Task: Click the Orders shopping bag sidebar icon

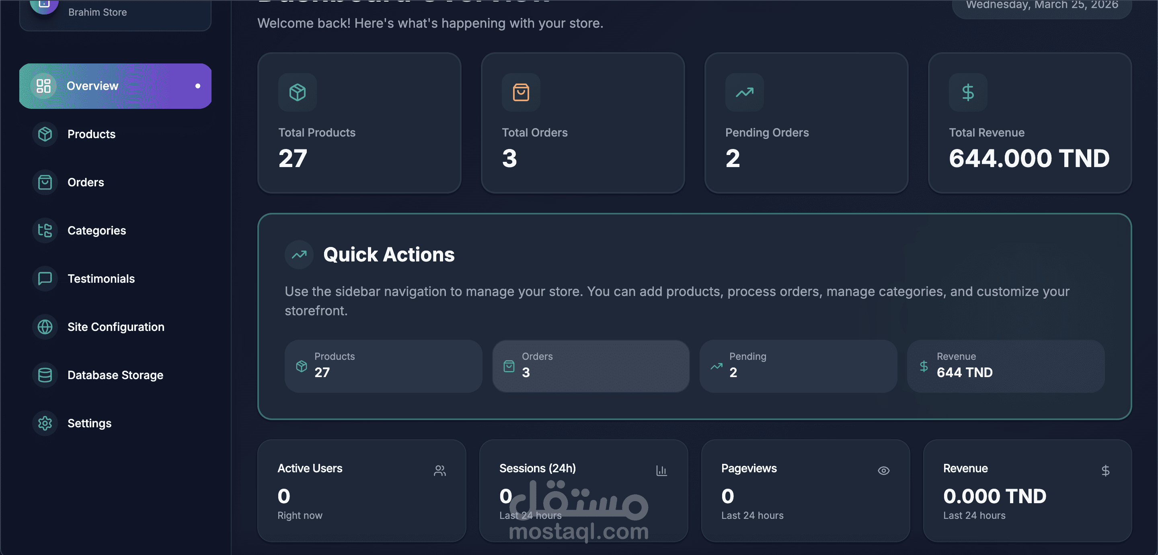Action: point(45,182)
